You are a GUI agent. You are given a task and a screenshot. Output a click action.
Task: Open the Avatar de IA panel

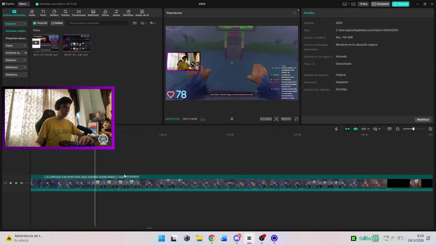(x=142, y=13)
